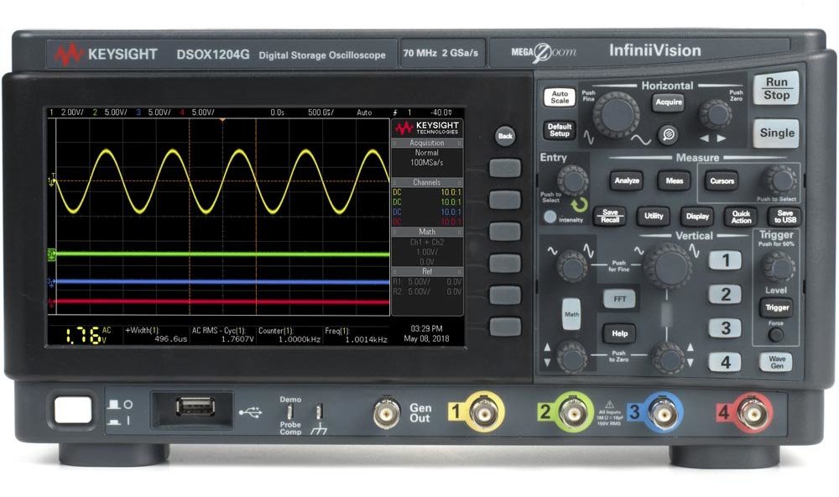Open the Ref panel header on screen
839x497 pixels.
pos(427,271)
